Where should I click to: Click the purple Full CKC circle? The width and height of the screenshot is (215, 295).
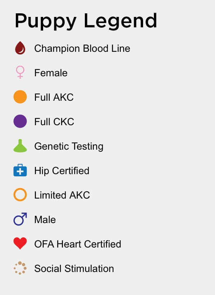coord(20,121)
